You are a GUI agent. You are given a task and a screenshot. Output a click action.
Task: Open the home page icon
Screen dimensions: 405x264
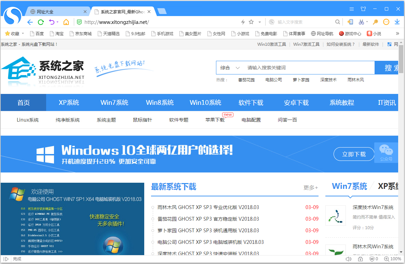pyautogui.click(x=66, y=22)
